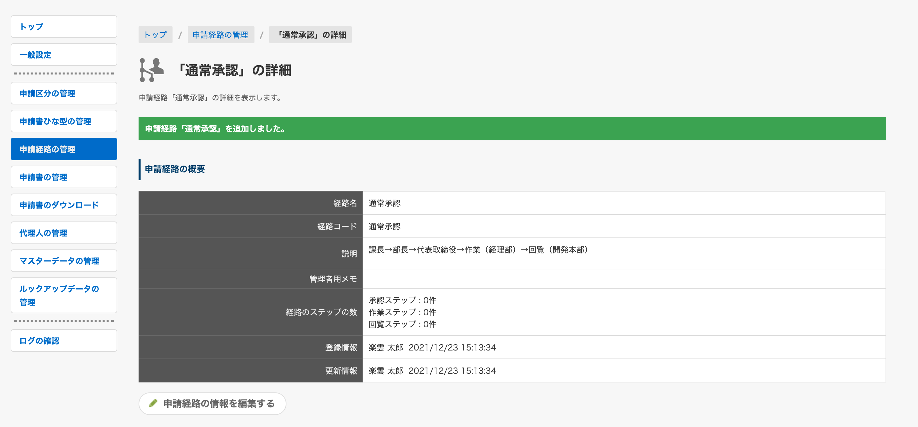Click the 更新情報 value 楽雲 太郎 timestamp
Viewport: 918px width, 427px height.
click(432, 371)
